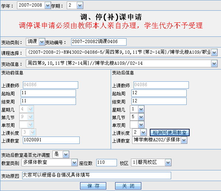
Task: Click 起始周 field under 变动前信息
Action: [48, 93]
